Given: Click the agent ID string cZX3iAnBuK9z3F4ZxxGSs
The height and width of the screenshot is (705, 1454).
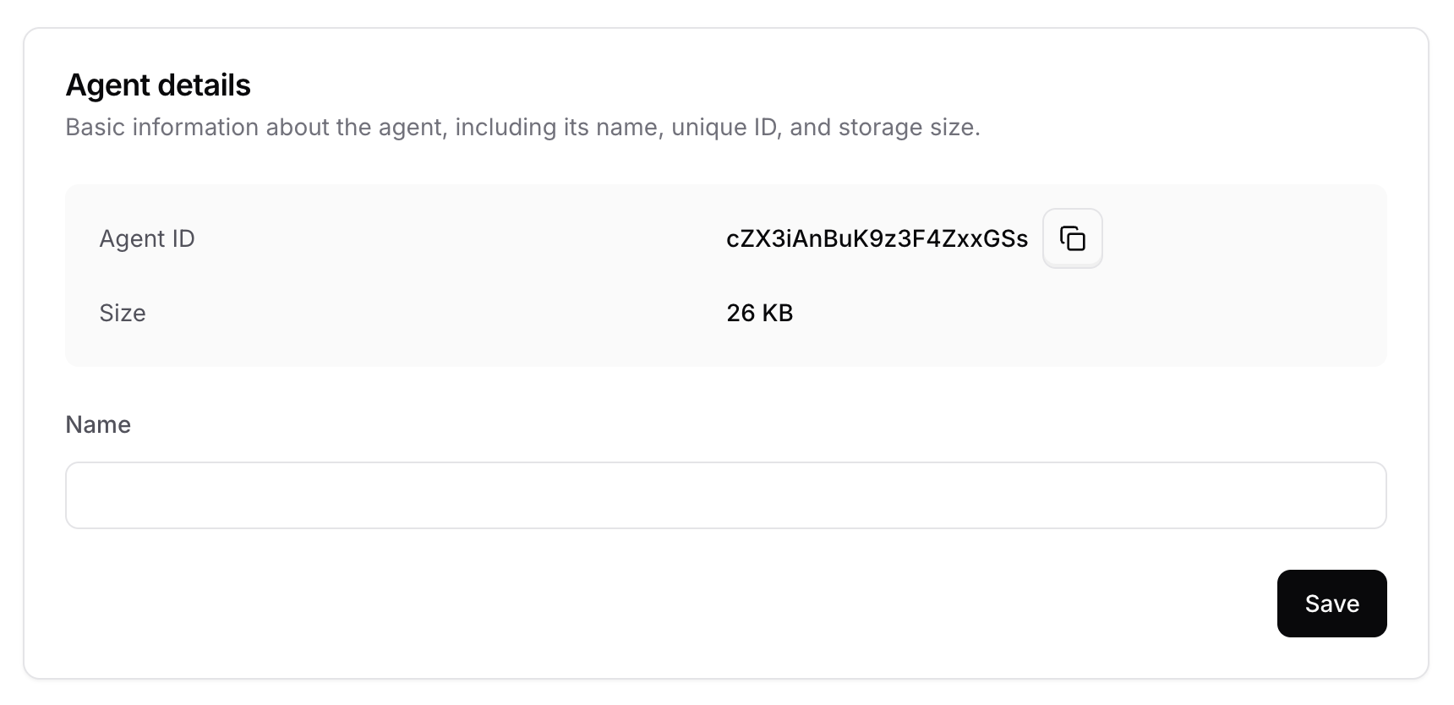Looking at the screenshot, I should coord(877,239).
